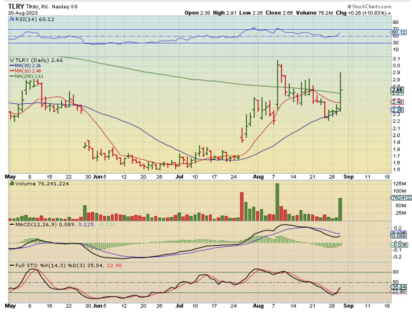Click the RSI(14) indicator icon
412x312 pixels.
click(12, 19)
